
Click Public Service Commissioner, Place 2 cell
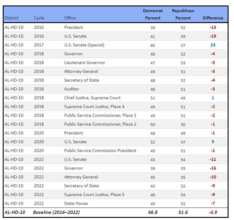pos(100,124)
